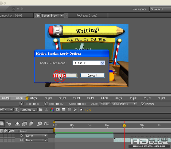
Task: Click the second layer's parent pick whip
Action: pyautogui.click(x=21, y=140)
